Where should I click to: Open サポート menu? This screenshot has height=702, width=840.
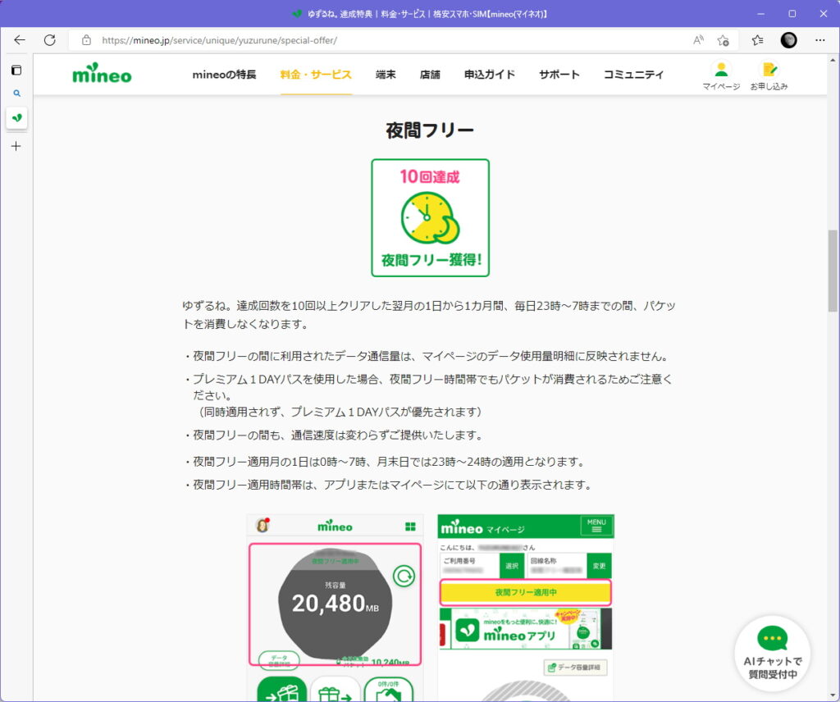click(x=559, y=75)
